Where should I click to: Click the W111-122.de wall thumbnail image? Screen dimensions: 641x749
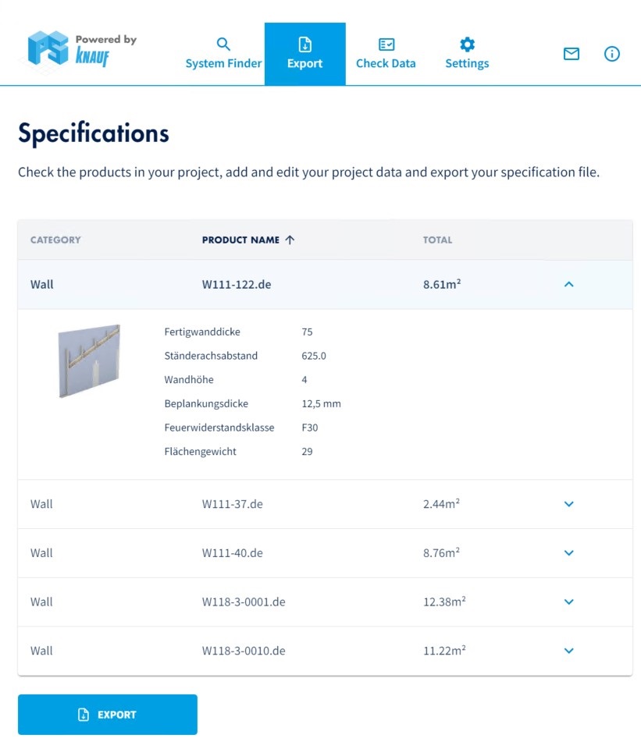(90, 360)
